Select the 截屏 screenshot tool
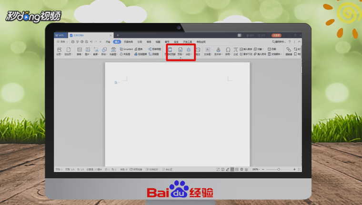Viewport: 362px width, 205px height. (96, 51)
